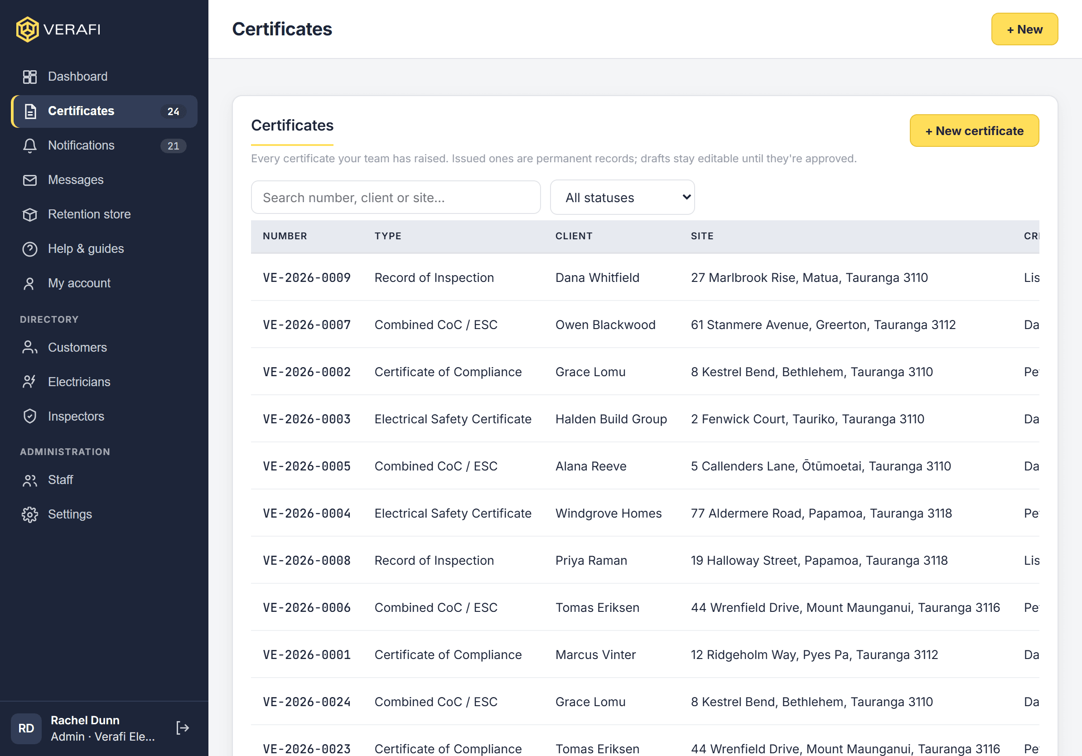This screenshot has width=1082, height=756.
Task: Click client name Owen Blackwood
Action: click(605, 325)
